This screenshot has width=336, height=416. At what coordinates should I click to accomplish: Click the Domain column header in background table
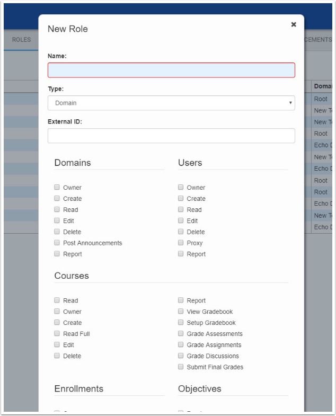[323, 86]
